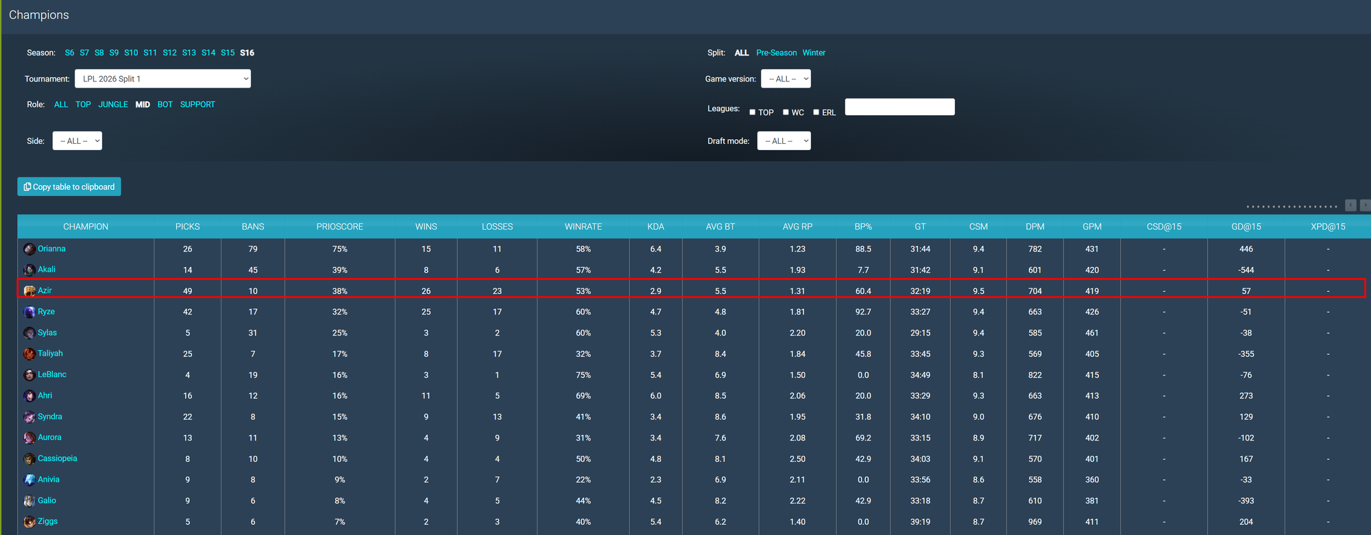Choose the Winter split link
The width and height of the screenshot is (1371, 535).
814,53
